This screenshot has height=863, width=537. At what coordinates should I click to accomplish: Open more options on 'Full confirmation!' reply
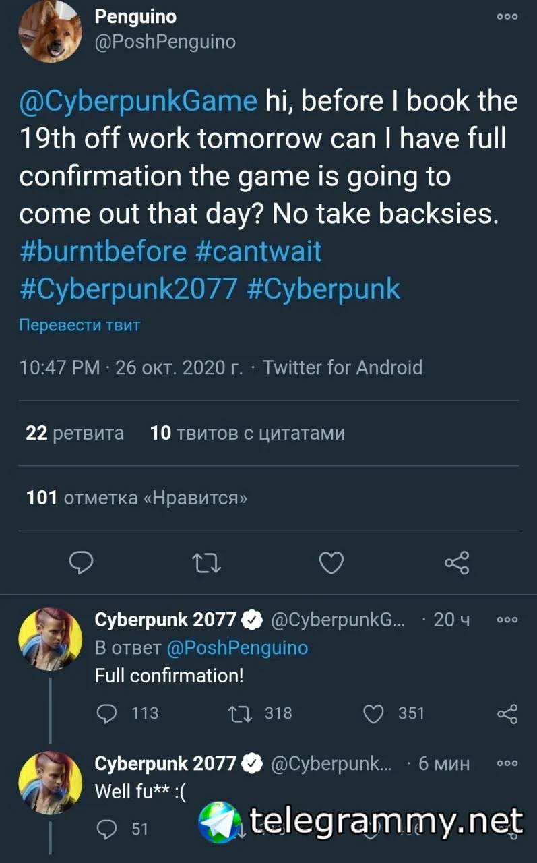coord(507,620)
